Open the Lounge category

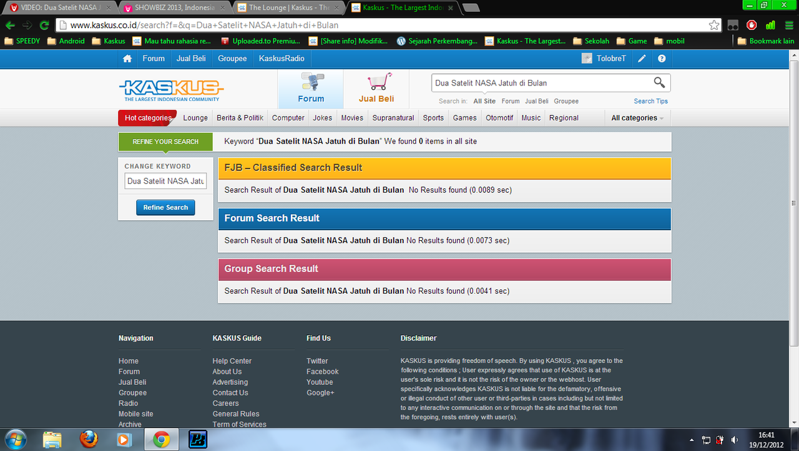coord(195,118)
